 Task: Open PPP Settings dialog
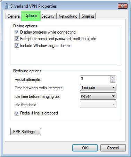[26, 131]
